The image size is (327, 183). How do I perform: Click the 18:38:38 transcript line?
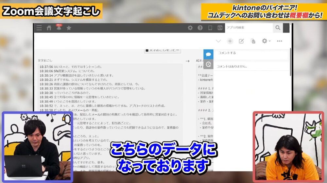[x=65, y=93]
